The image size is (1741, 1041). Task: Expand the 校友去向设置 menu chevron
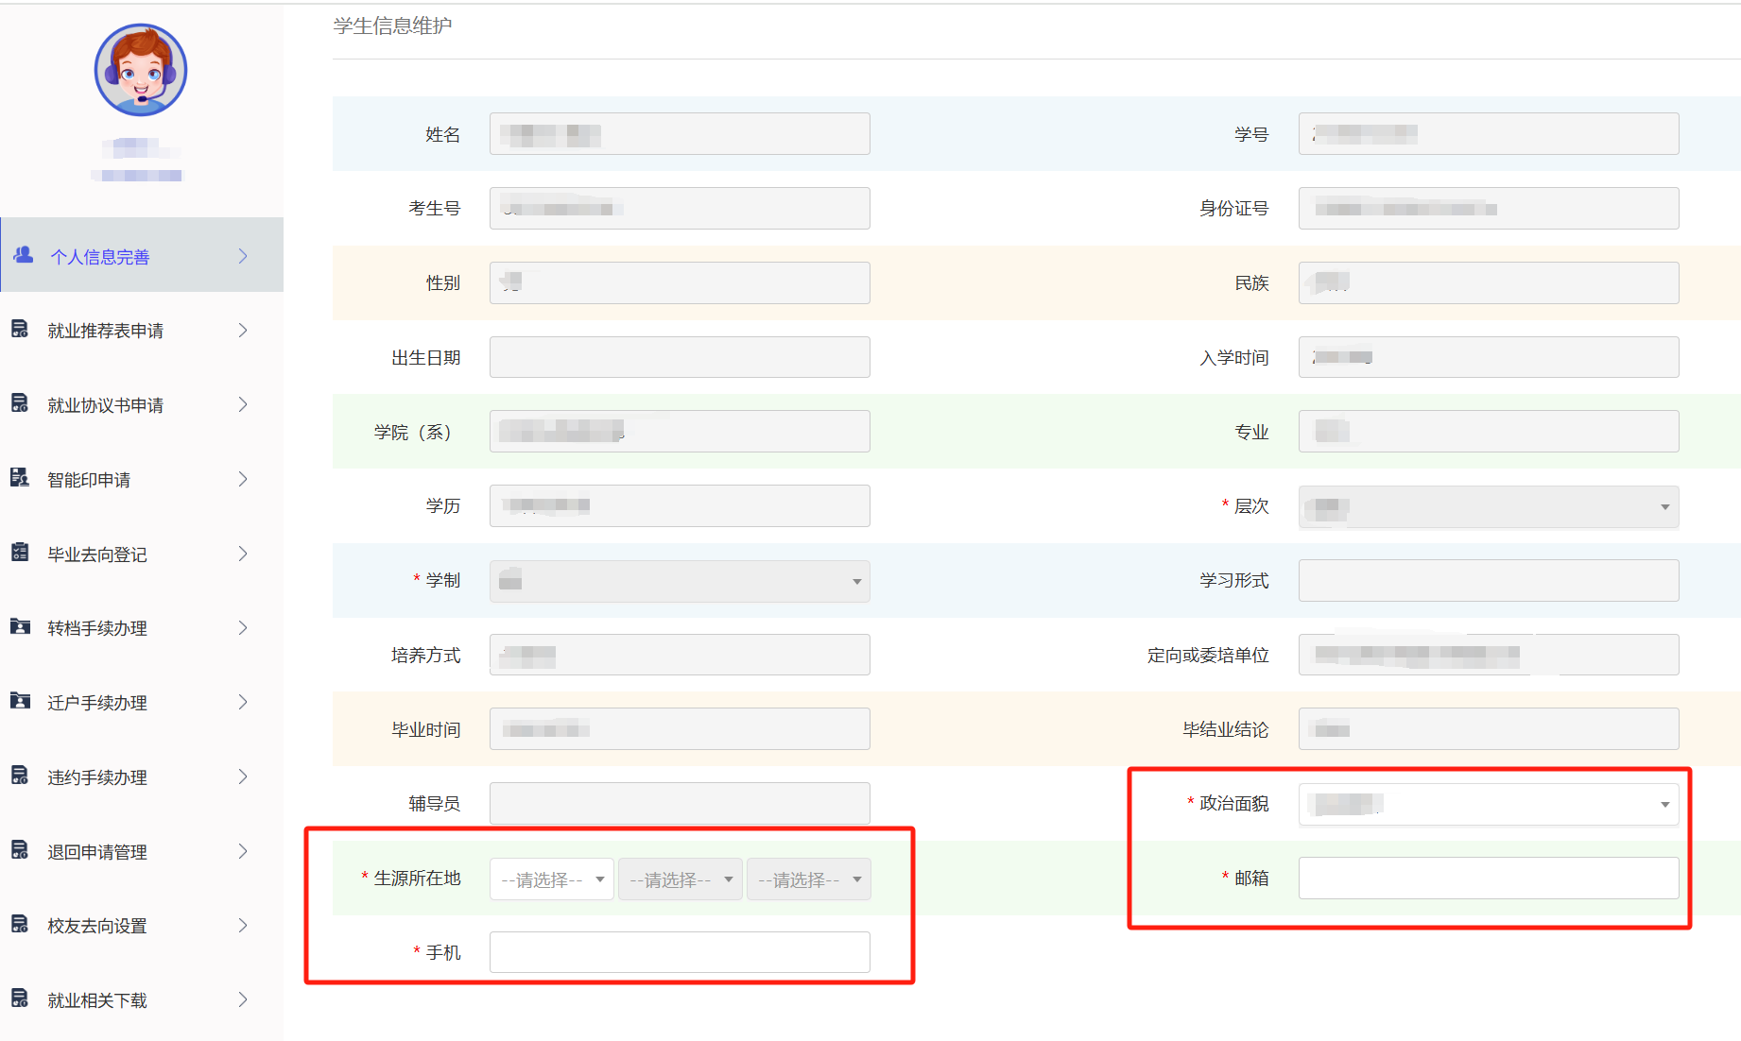243,925
